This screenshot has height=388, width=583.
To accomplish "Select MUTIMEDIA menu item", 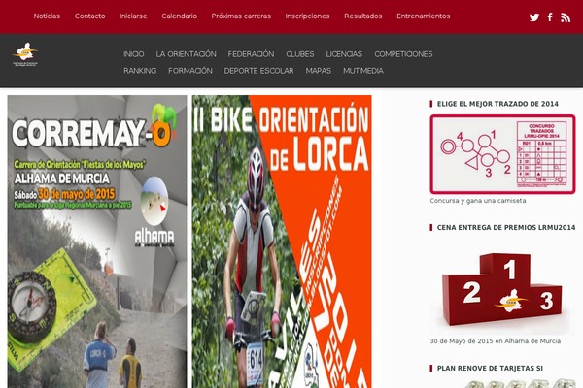I will pyautogui.click(x=363, y=71).
